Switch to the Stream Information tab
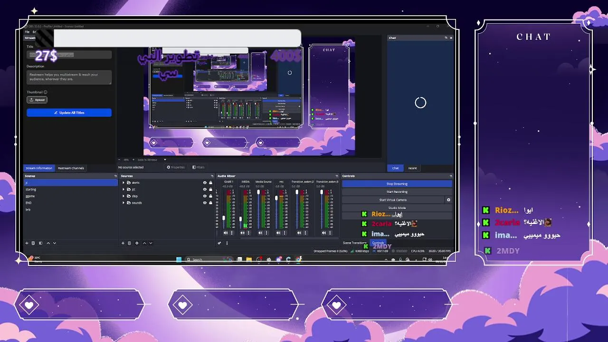This screenshot has height=342, width=608. click(x=39, y=168)
